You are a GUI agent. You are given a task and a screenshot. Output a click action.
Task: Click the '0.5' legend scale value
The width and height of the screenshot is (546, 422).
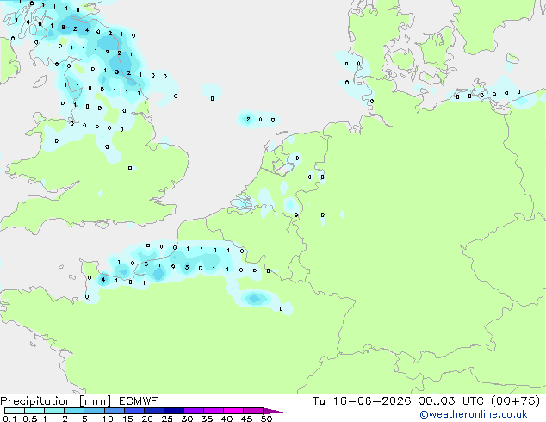pyautogui.click(x=30, y=419)
